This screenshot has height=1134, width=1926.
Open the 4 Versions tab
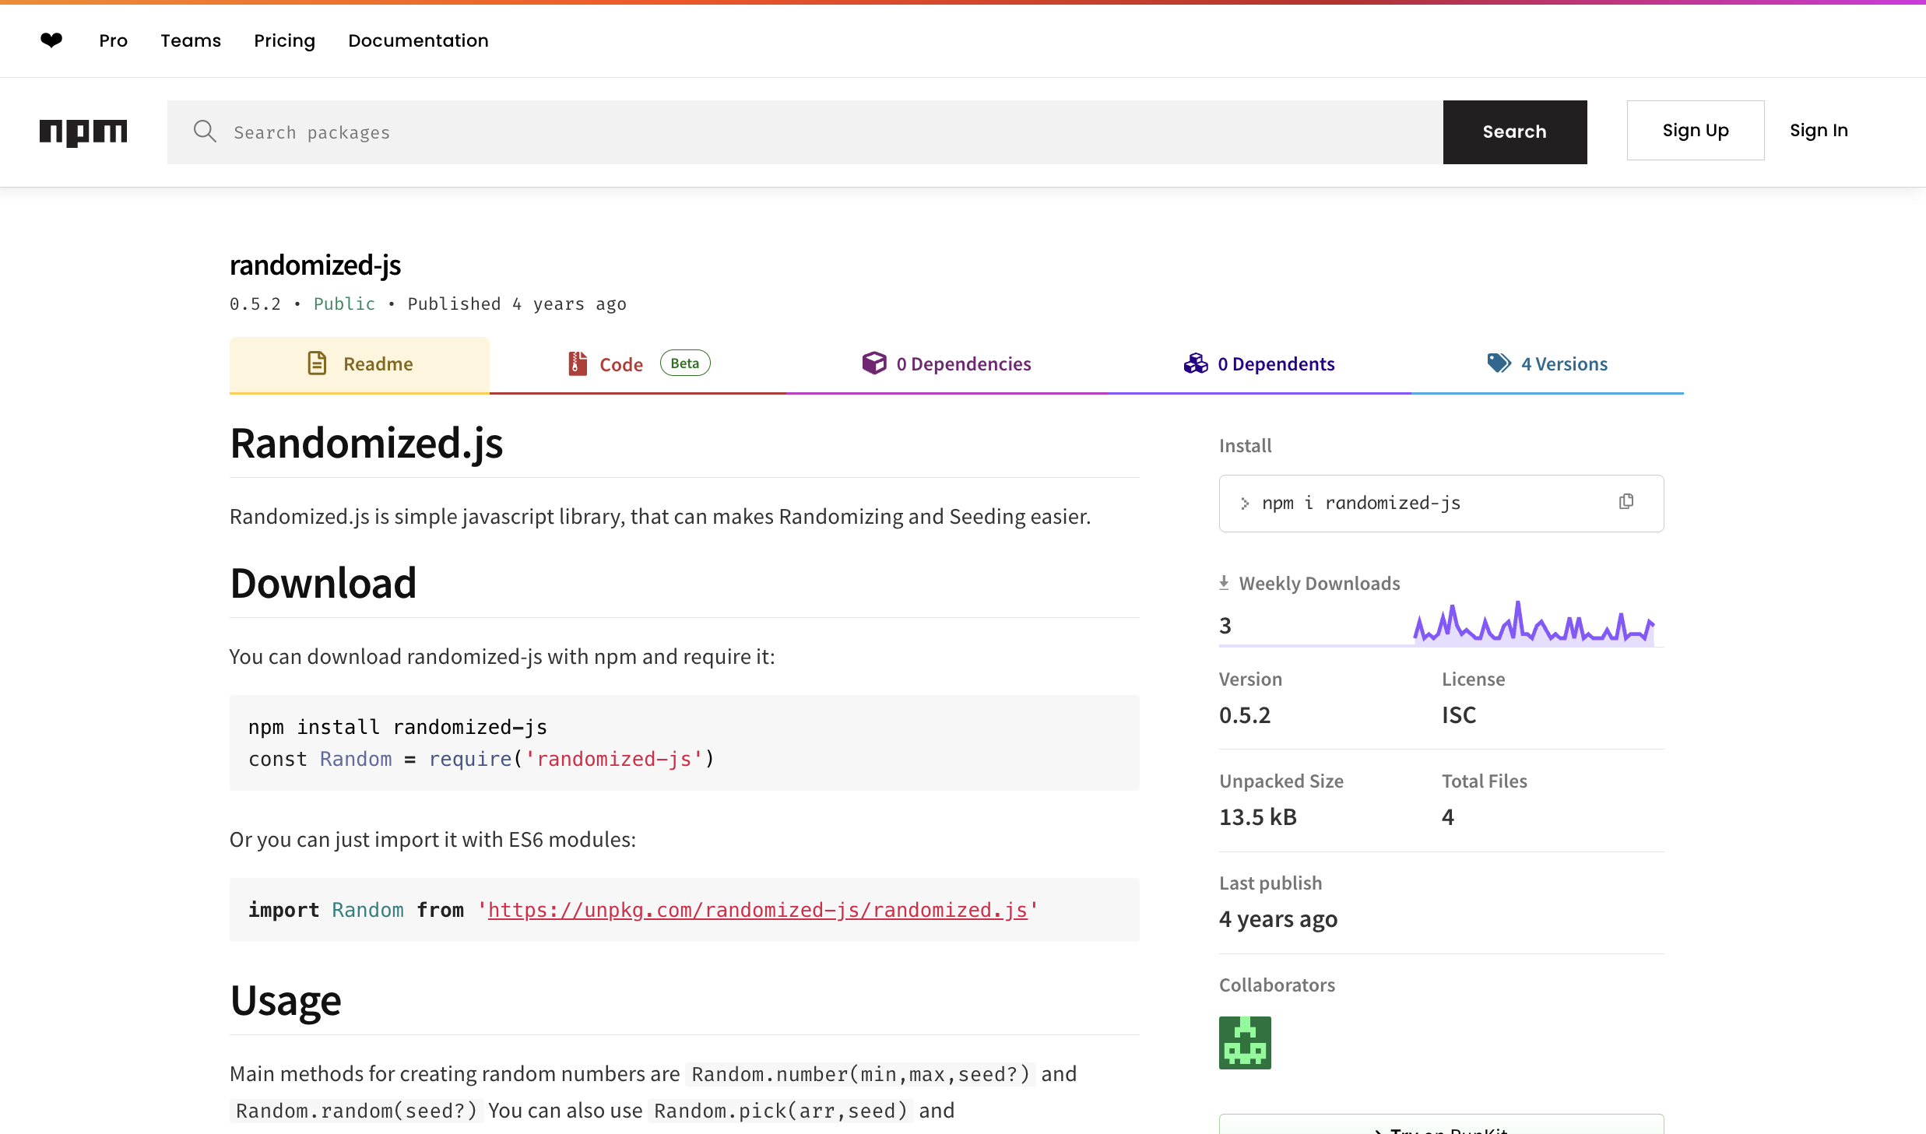pyautogui.click(x=1547, y=364)
